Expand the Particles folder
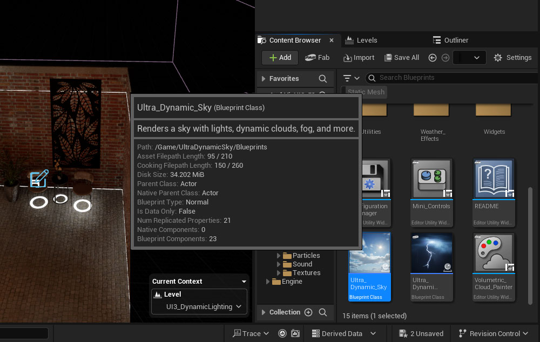The image size is (540, 342). point(278,256)
